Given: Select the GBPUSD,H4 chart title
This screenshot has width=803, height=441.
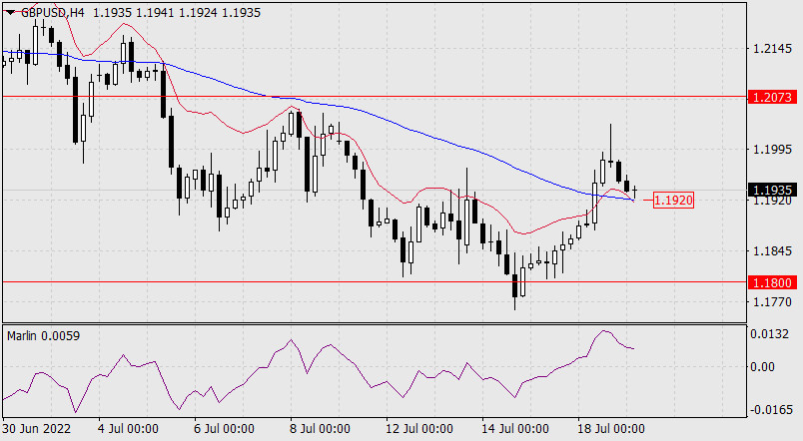Looking at the screenshot, I should point(53,13).
